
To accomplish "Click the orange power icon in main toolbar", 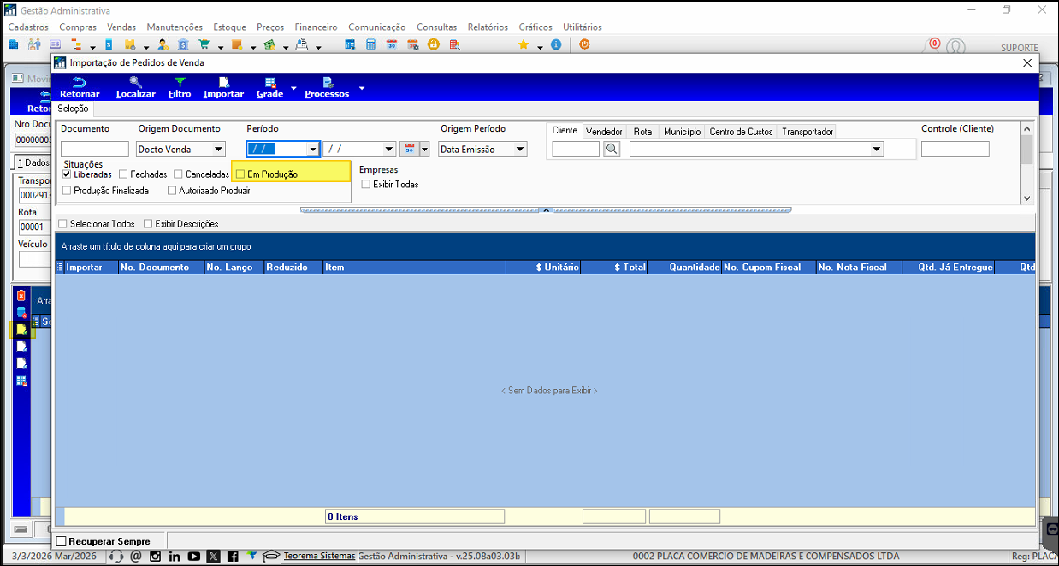I will click(585, 44).
